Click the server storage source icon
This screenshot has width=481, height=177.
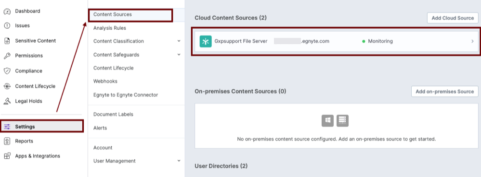pos(342,121)
